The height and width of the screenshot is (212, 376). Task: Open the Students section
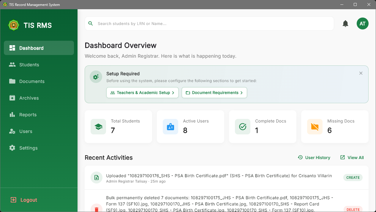coord(39,65)
